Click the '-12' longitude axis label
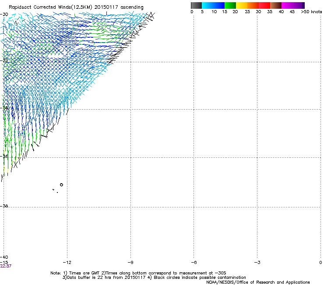The width and height of the screenshot is (324, 285). (x=67, y=263)
